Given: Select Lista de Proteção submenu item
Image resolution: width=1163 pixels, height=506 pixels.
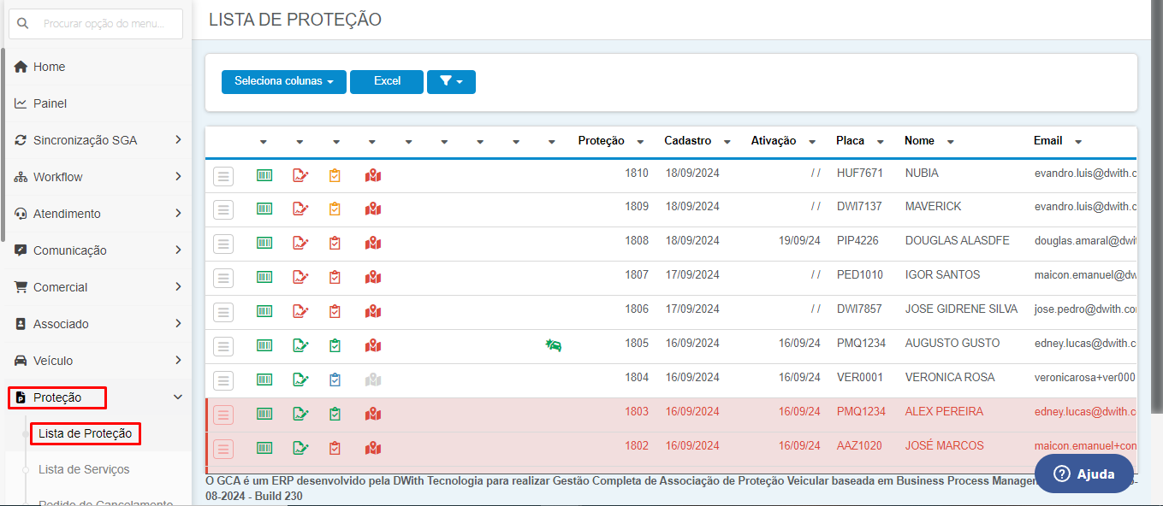Looking at the screenshot, I should point(85,433).
